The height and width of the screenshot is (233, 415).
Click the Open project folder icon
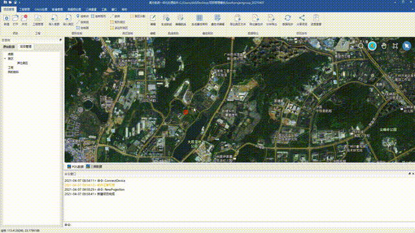tap(16, 18)
